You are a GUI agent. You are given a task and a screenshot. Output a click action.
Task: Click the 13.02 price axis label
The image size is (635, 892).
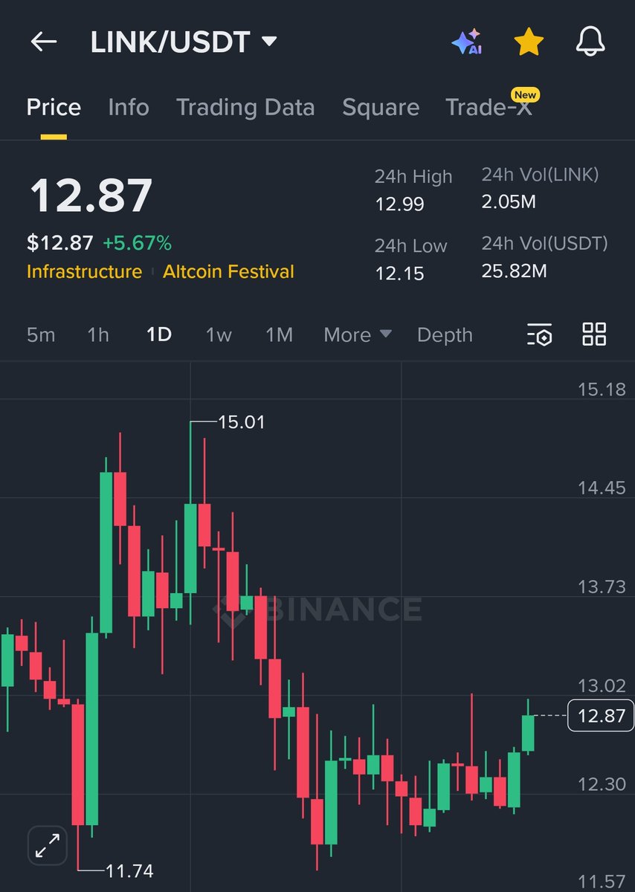click(x=602, y=685)
